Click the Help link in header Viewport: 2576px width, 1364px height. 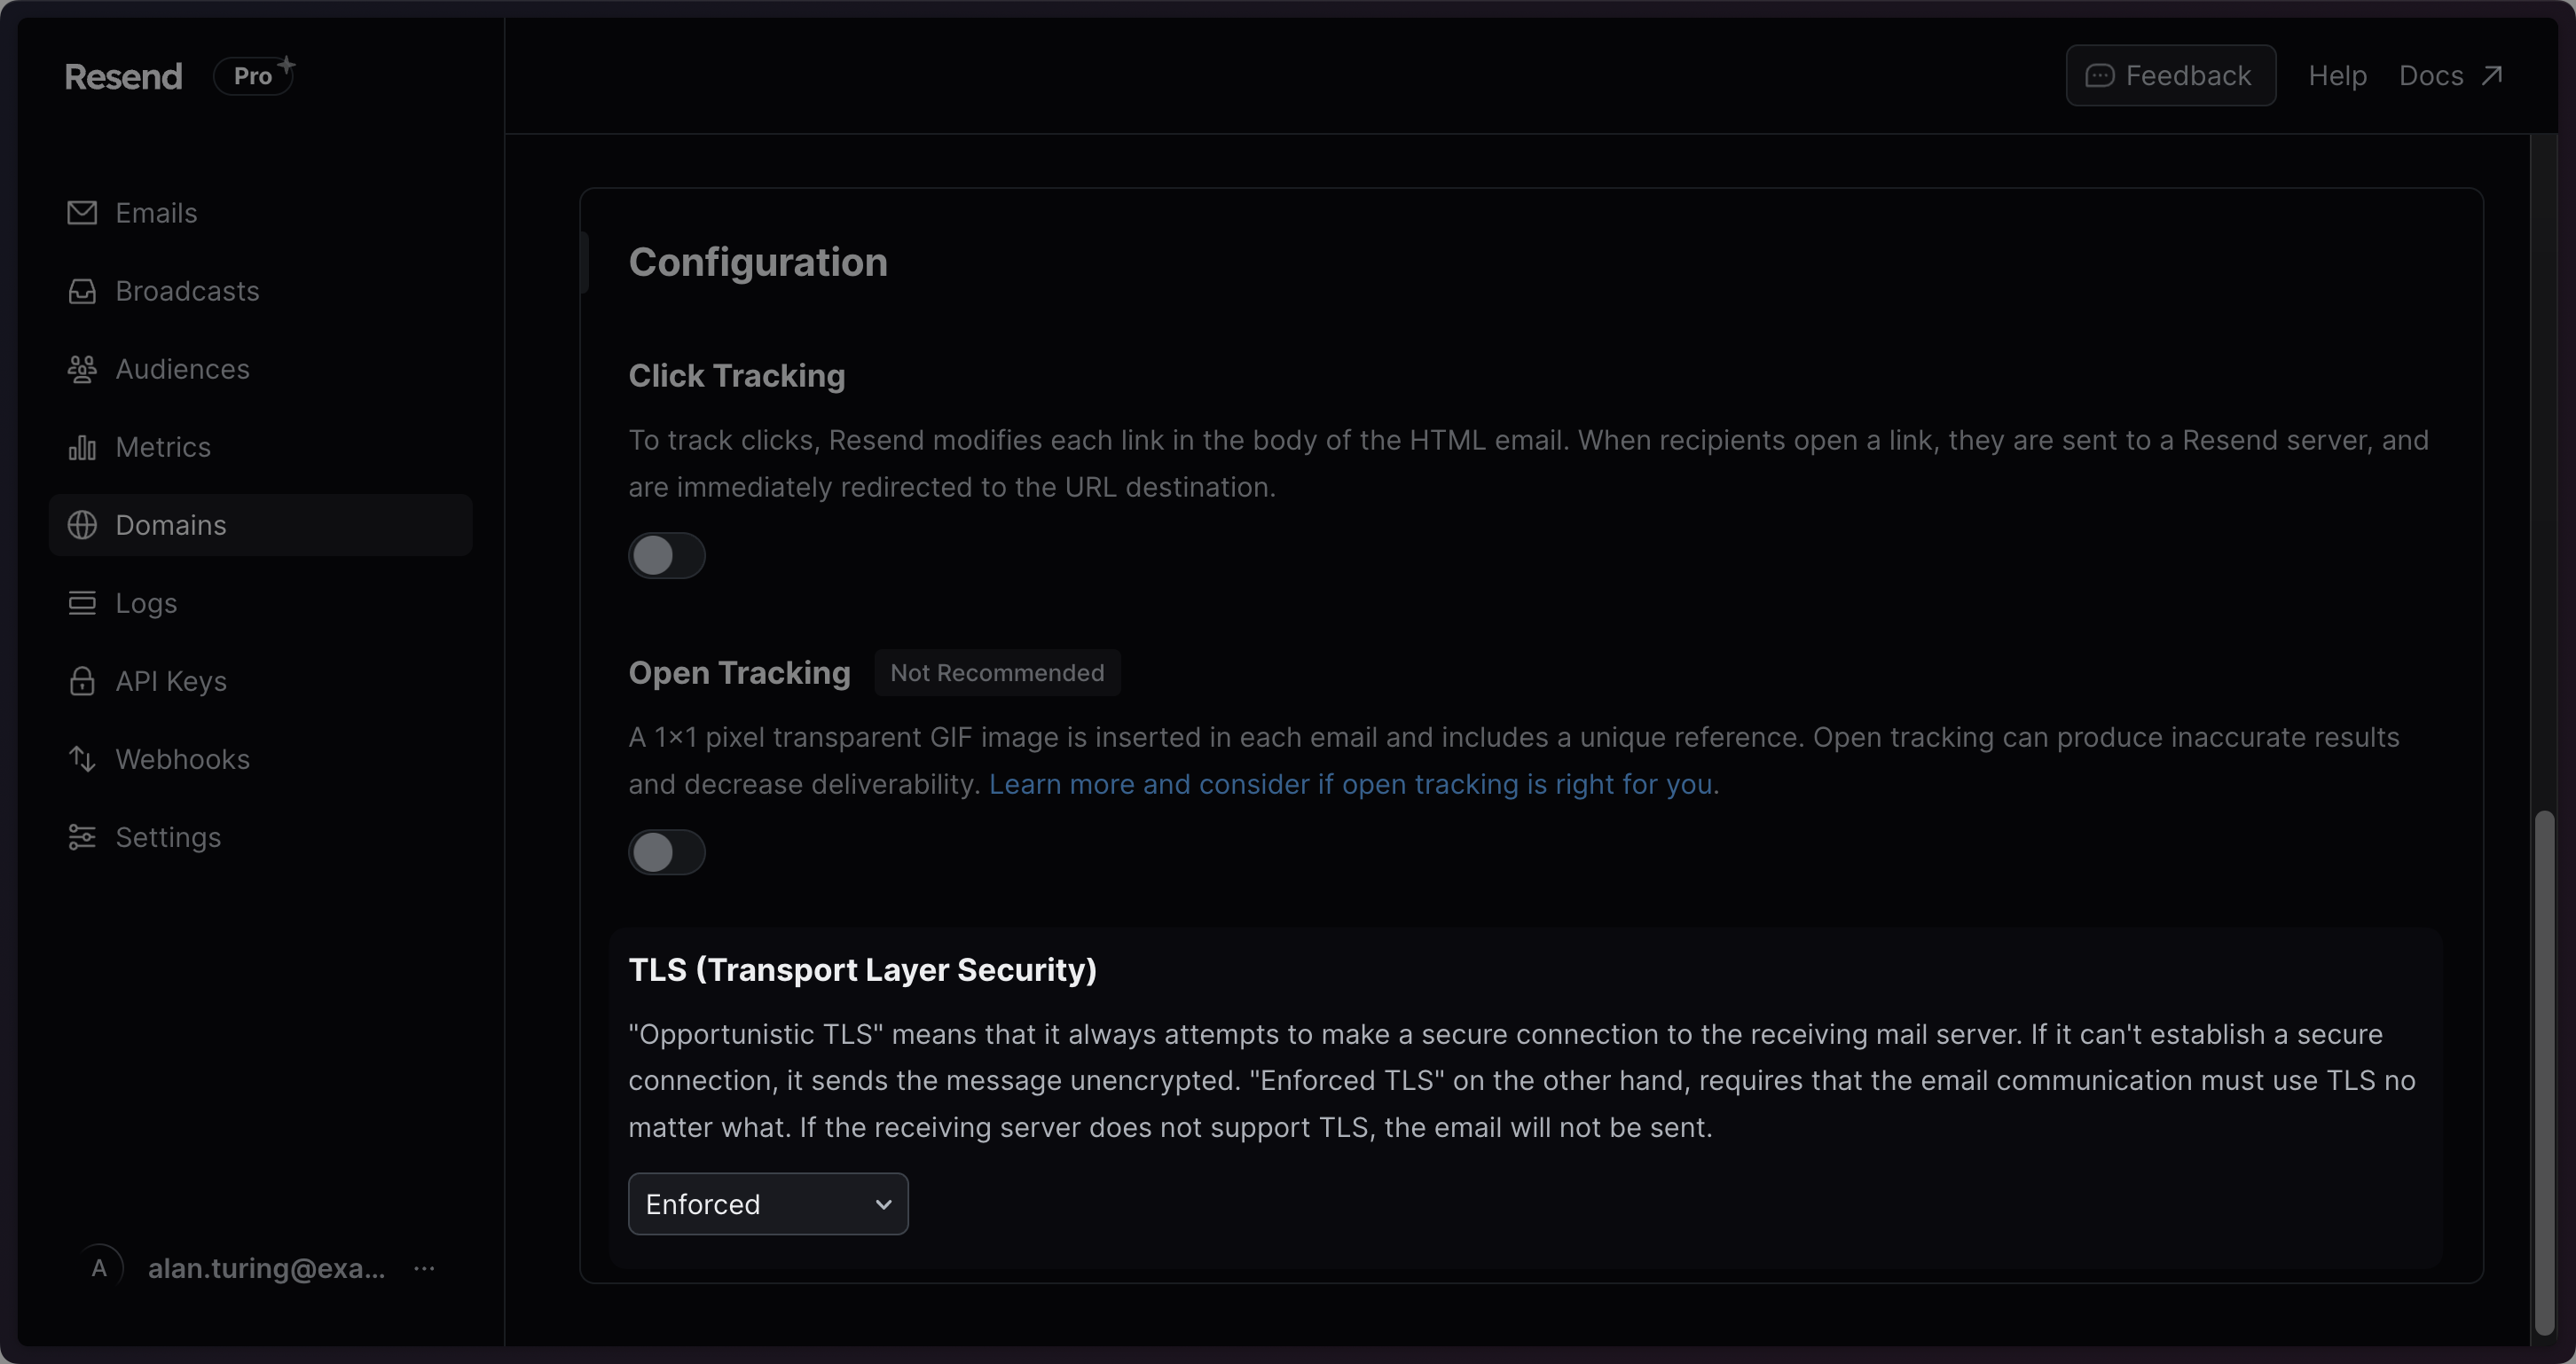pos(2337,74)
